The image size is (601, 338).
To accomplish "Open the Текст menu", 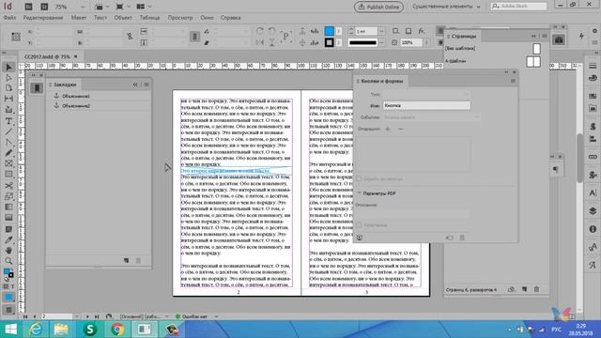I will (x=100, y=18).
